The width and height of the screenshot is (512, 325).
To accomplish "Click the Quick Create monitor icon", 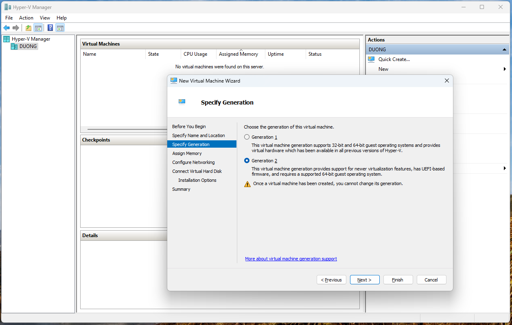I will click(x=371, y=59).
